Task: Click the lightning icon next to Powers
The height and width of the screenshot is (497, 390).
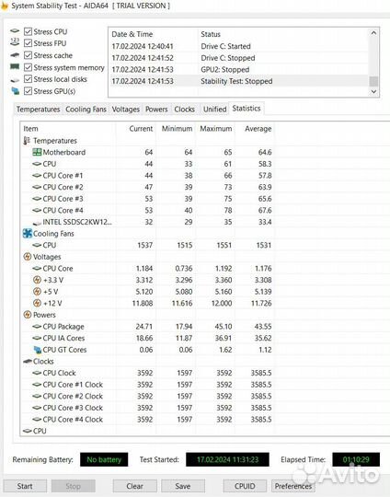Action: (x=28, y=315)
